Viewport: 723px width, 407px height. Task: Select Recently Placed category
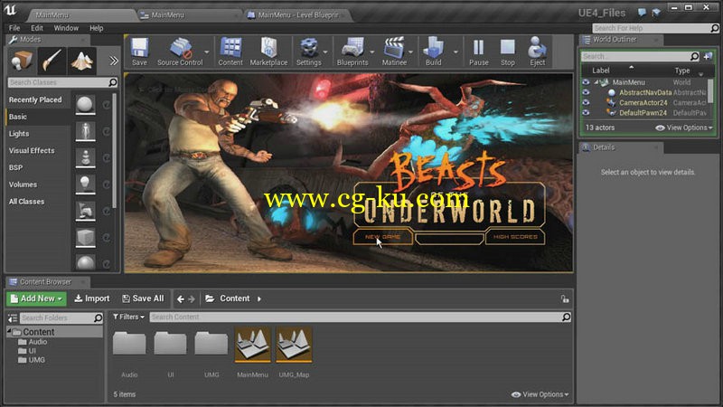35,99
